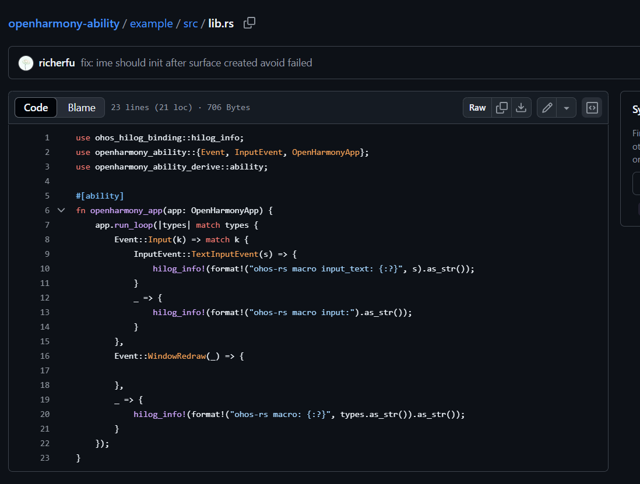Image resolution: width=640 pixels, height=484 pixels.
Task: Open the openharmony-ability repository link
Action: click(64, 24)
